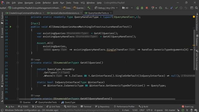This screenshot has width=199, height=112.
Task: Open the Repository tool window
Action: point(102,106)
